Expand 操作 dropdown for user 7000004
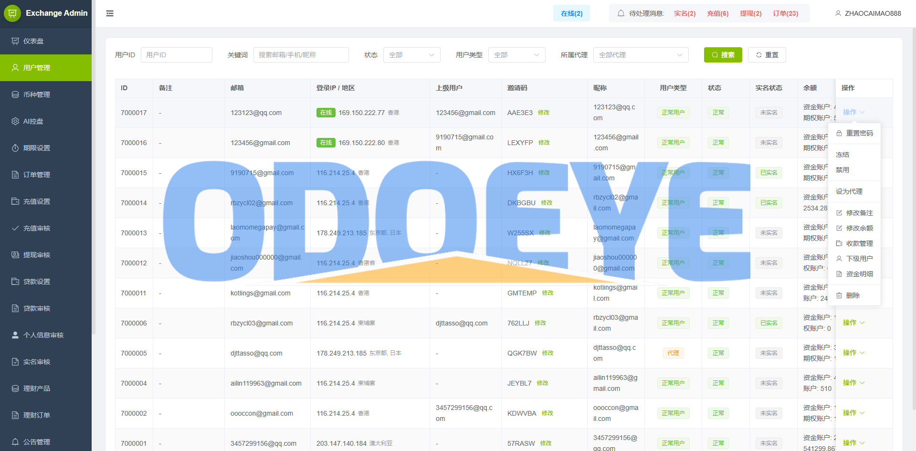The image size is (916, 451). tap(853, 383)
